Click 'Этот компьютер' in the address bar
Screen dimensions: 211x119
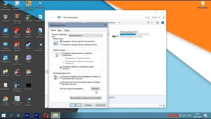(x=70, y=18)
